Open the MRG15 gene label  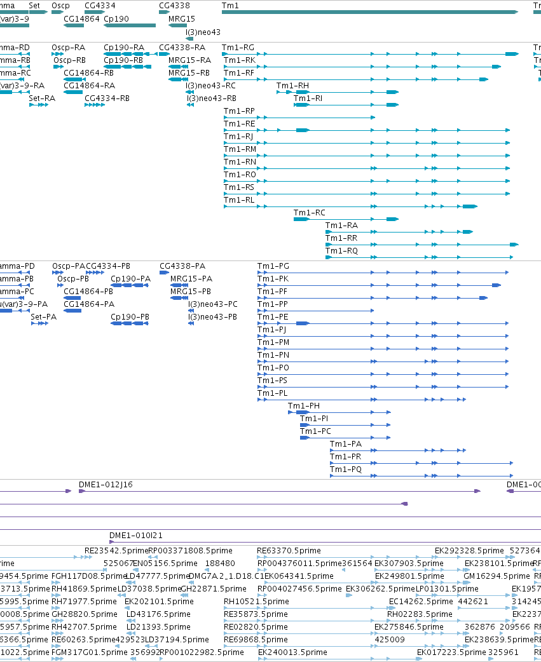pyautogui.click(x=182, y=19)
